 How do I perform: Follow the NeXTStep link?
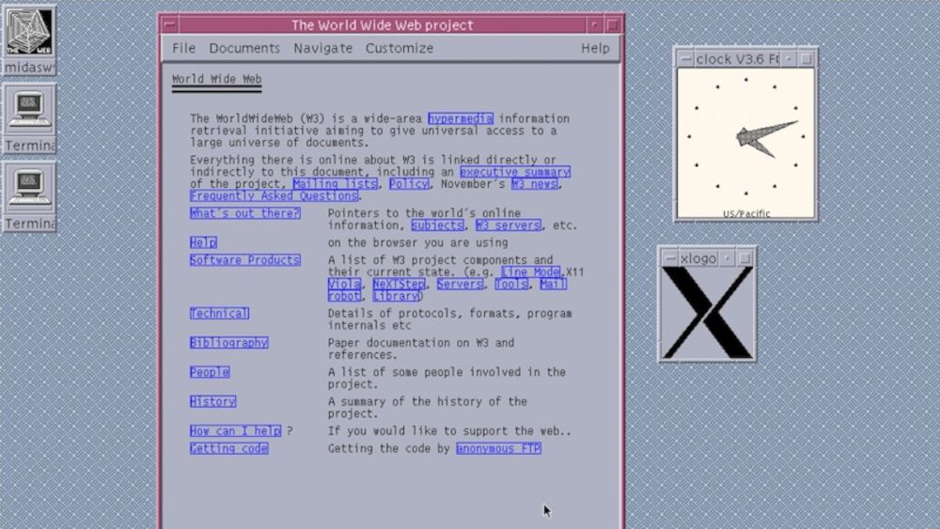coord(399,284)
